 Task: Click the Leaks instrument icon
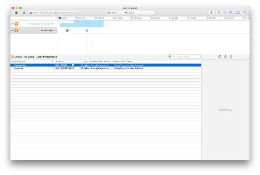(16, 30)
